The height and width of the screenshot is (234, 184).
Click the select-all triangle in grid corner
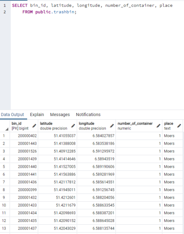point(7,129)
